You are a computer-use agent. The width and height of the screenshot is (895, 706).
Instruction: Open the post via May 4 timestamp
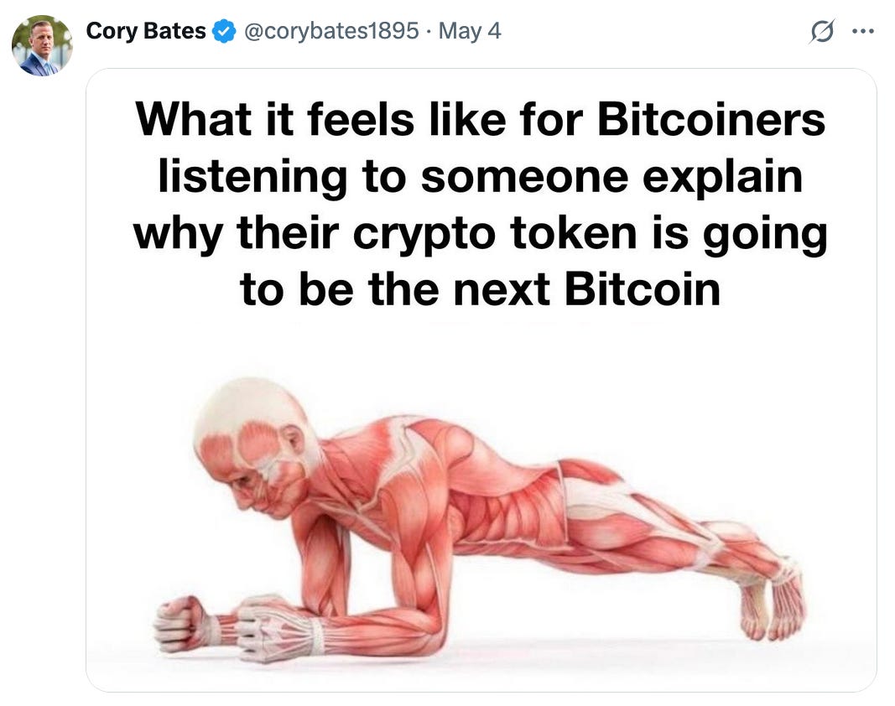pyautogui.click(x=470, y=31)
